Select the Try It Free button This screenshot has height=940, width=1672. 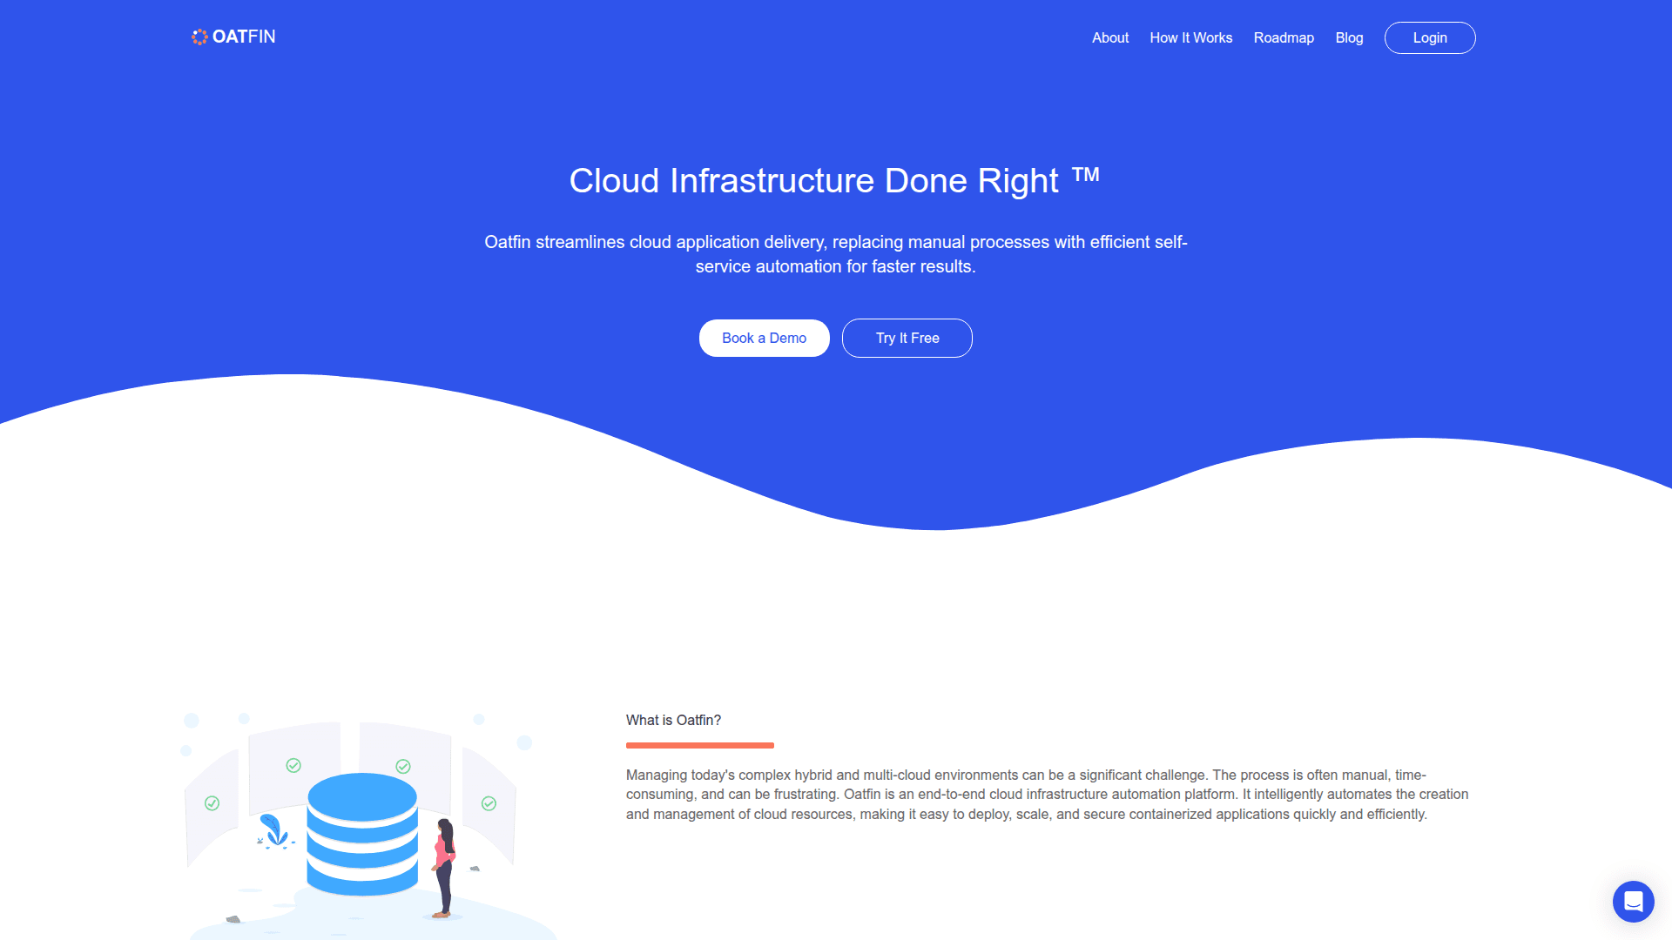pos(907,338)
